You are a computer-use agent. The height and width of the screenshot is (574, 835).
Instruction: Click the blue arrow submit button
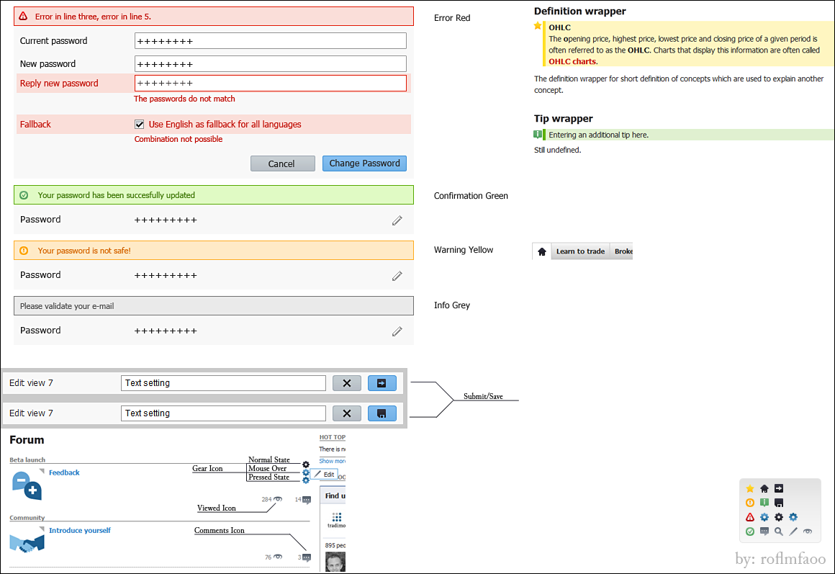(382, 383)
